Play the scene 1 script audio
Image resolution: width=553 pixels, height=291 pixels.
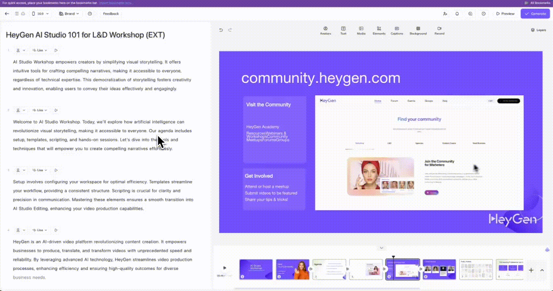[x=56, y=50]
